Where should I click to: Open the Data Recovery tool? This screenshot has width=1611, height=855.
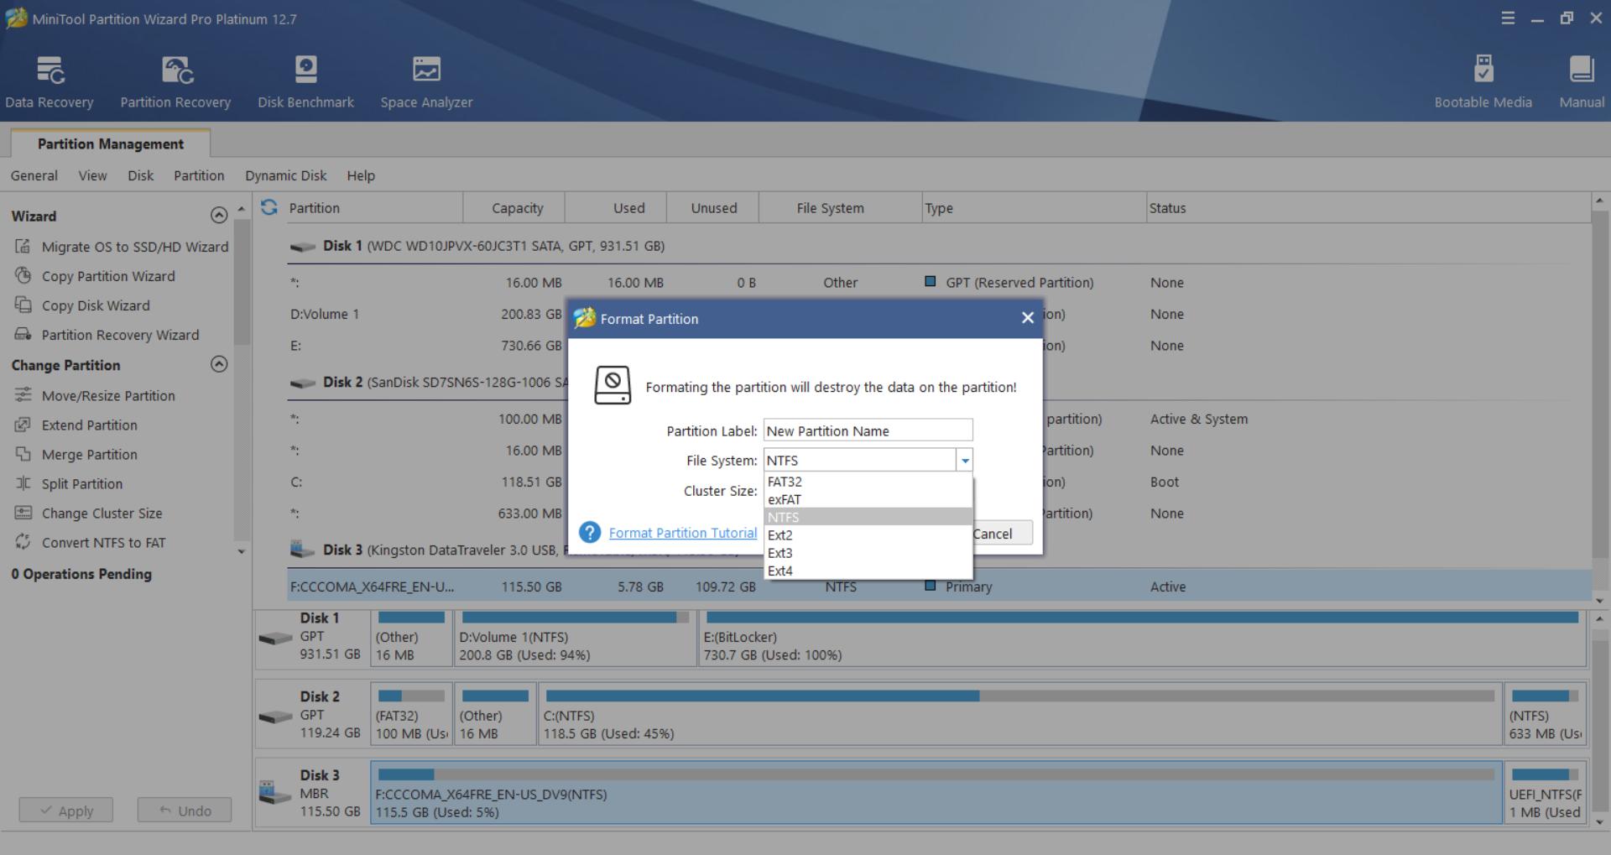coord(50,82)
